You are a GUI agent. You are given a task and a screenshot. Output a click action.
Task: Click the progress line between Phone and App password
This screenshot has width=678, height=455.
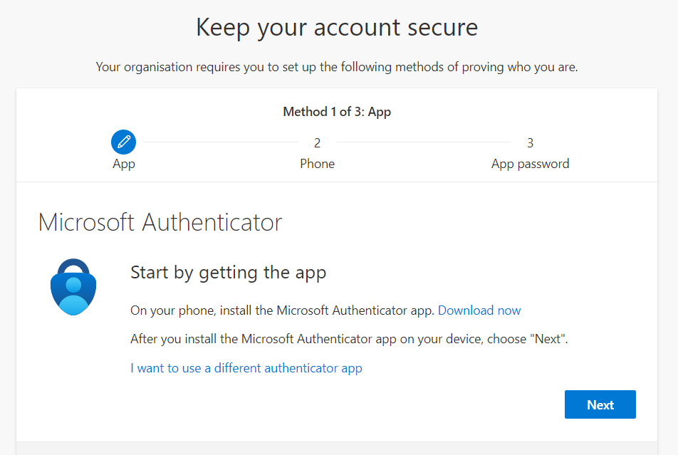pos(424,142)
